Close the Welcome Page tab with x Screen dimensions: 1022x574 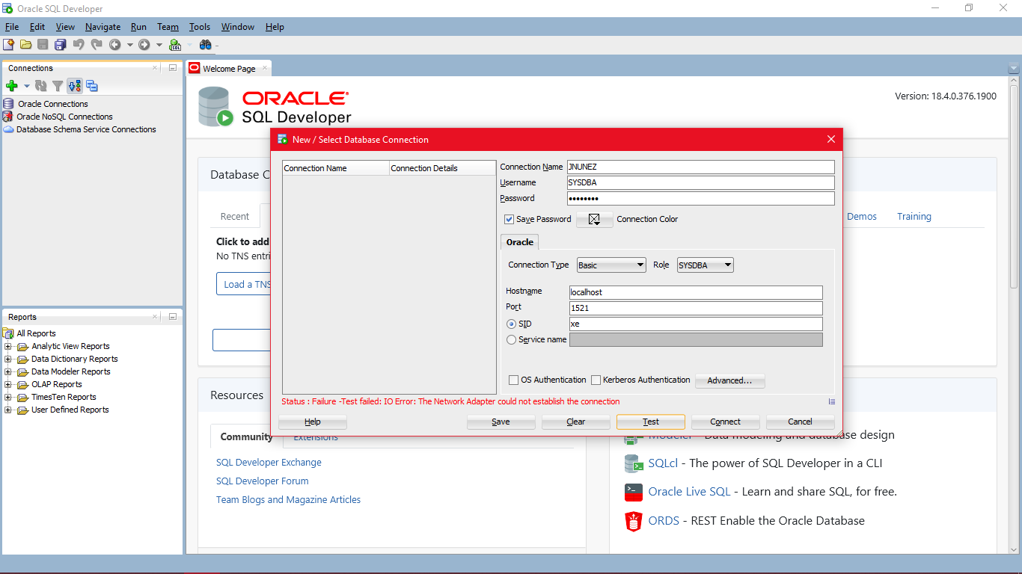264,68
